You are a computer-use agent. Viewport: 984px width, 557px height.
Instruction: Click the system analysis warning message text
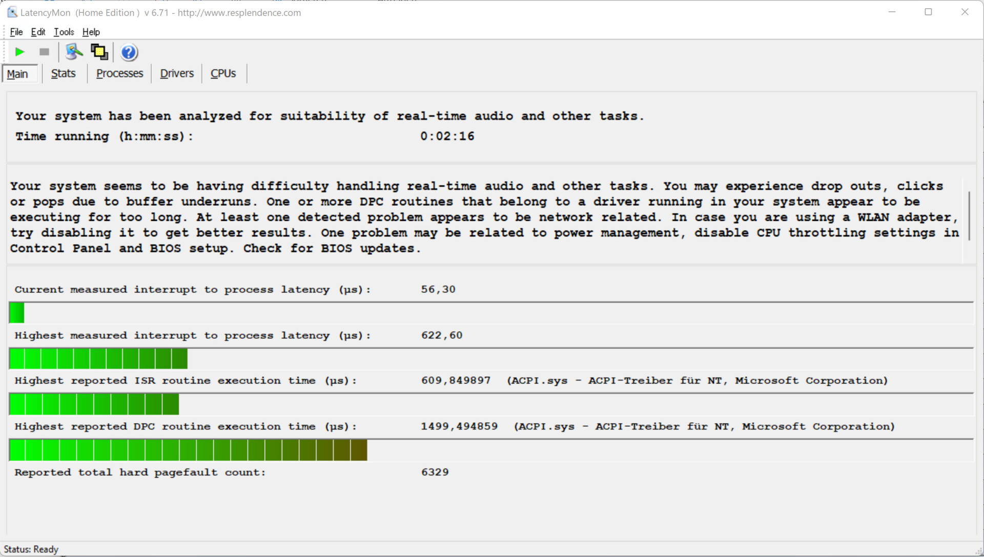click(484, 217)
